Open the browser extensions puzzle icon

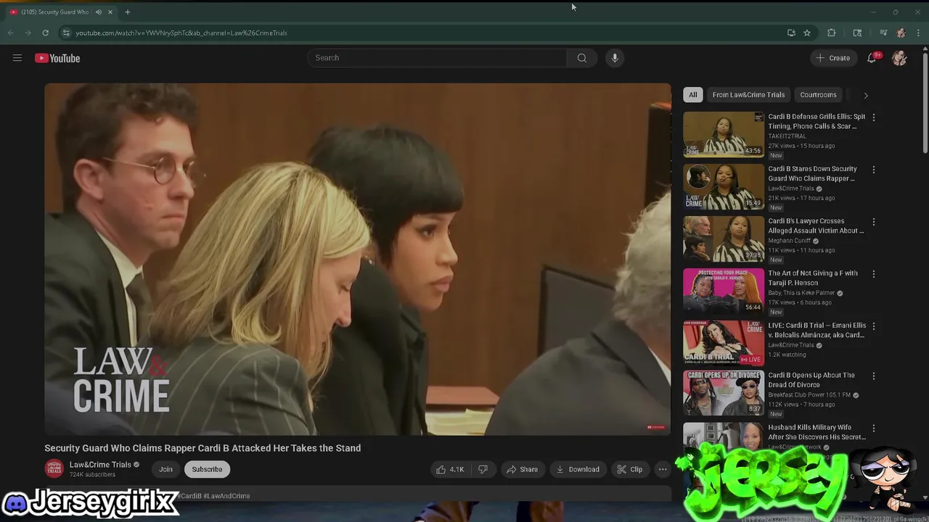[x=832, y=33]
